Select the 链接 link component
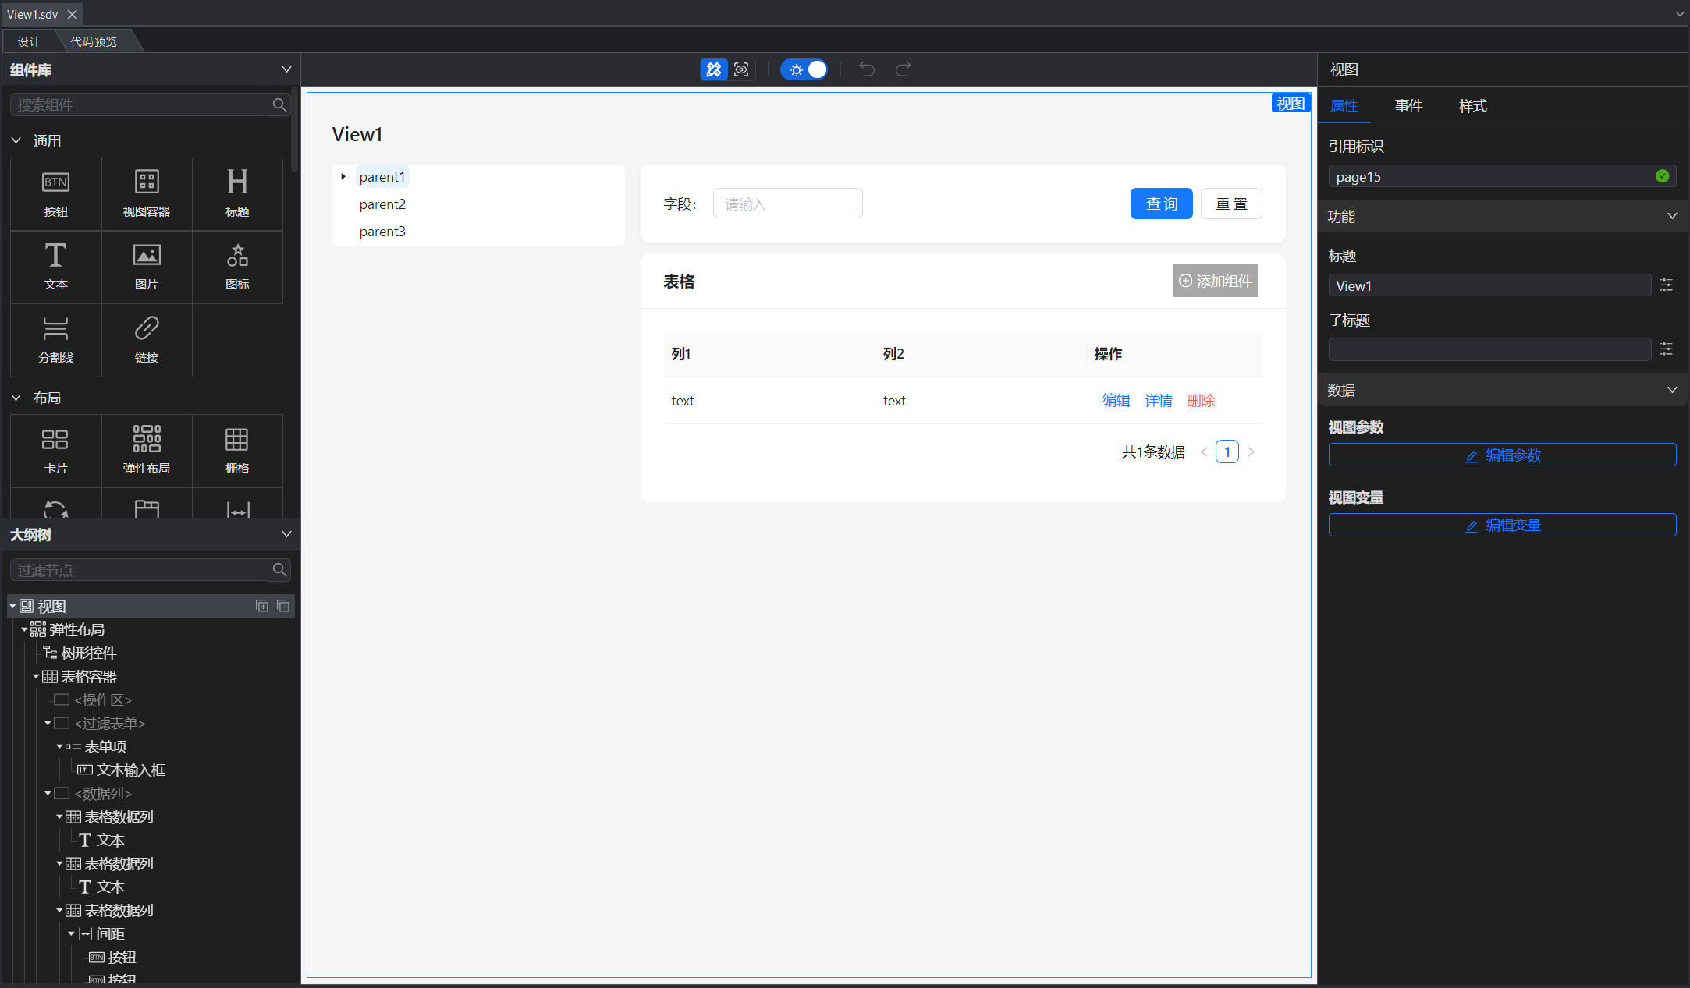 tap(147, 339)
